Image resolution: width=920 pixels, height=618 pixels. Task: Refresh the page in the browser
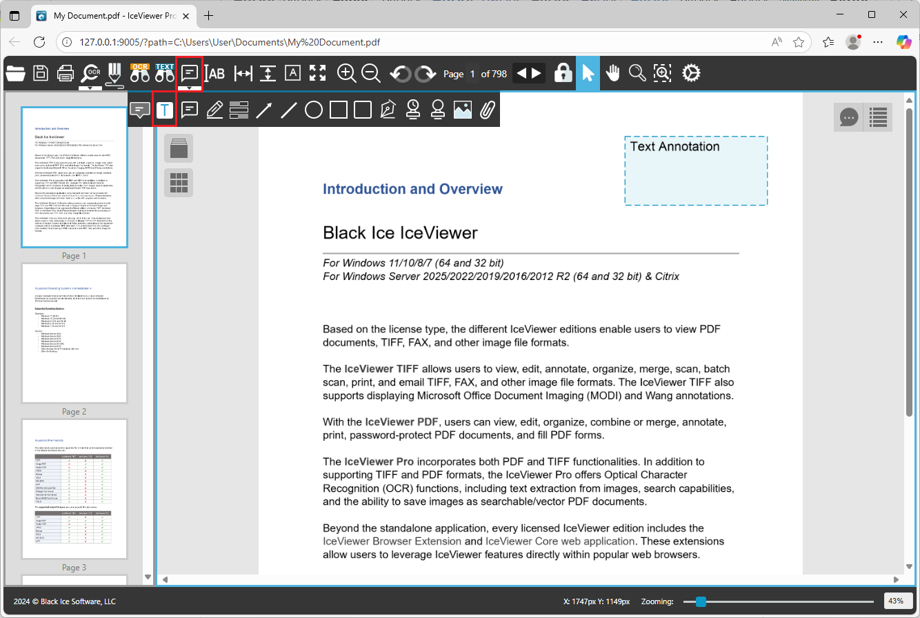pos(39,42)
